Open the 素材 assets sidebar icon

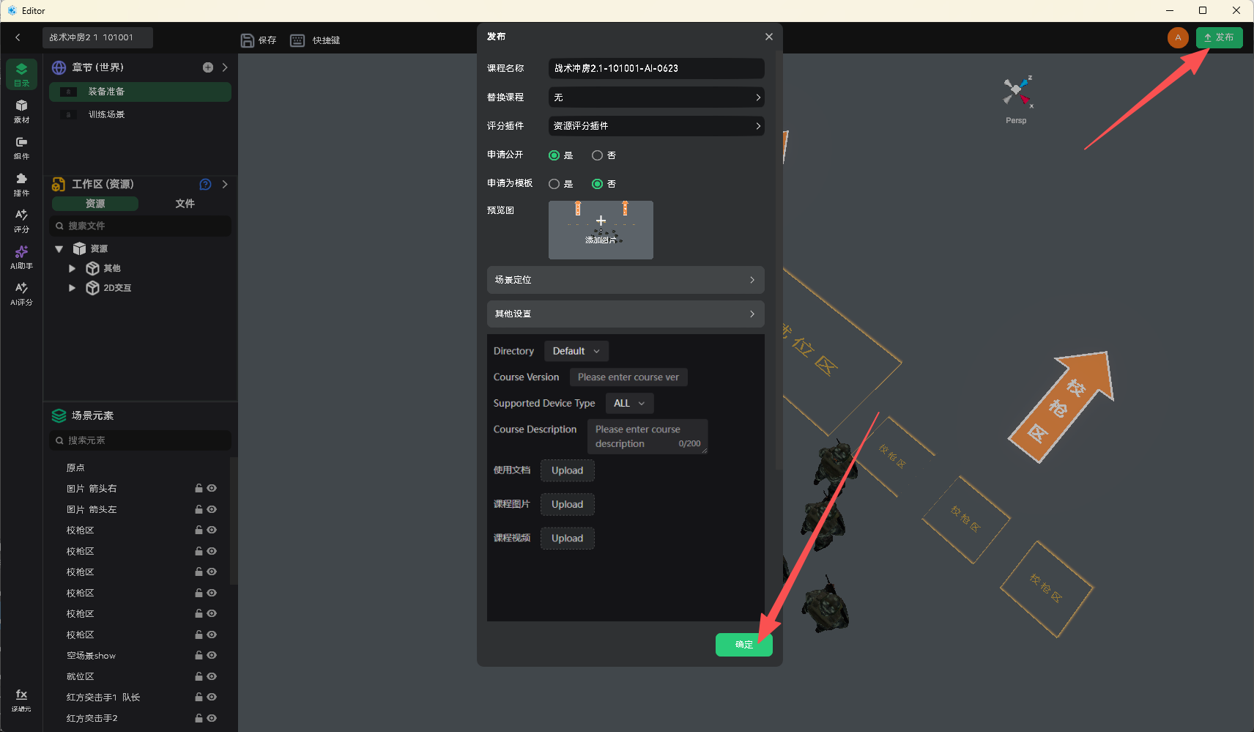[21, 111]
